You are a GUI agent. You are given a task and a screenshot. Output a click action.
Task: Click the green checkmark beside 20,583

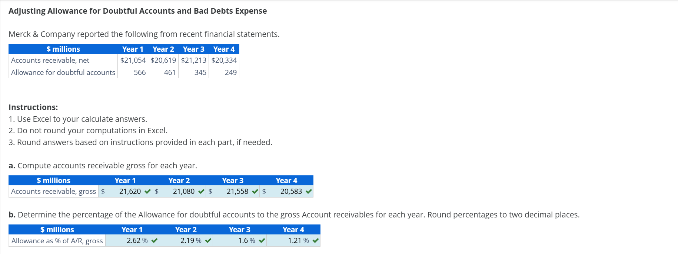(x=309, y=191)
